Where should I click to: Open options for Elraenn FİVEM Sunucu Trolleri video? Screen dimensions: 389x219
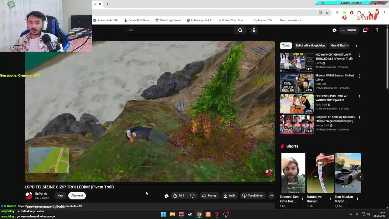[x=360, y=76]
